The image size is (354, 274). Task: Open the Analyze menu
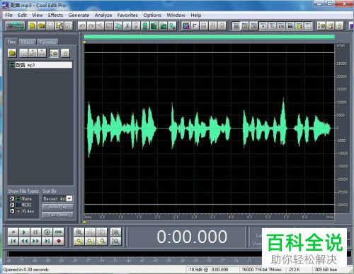[103, 15]
